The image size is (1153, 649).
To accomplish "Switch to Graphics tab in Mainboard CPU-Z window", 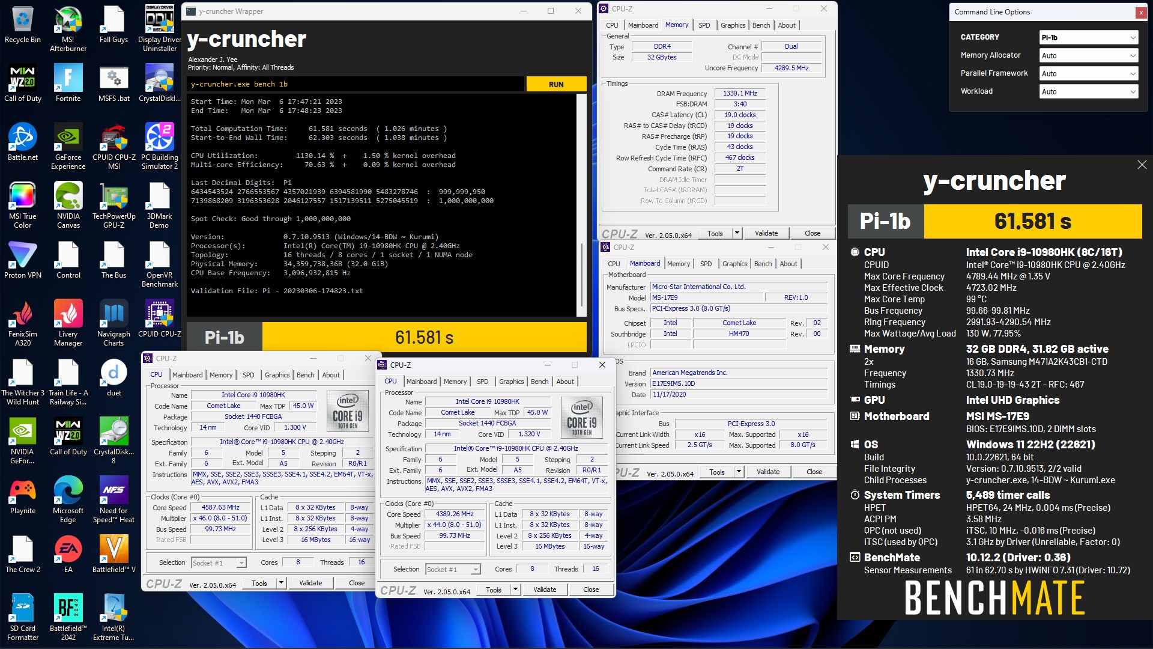I will [x=734, y=264].
